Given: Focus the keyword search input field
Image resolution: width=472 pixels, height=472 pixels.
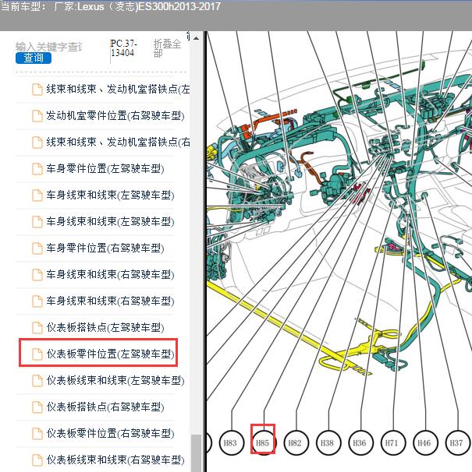Looking at the screenshot, I should pos(48,47).
